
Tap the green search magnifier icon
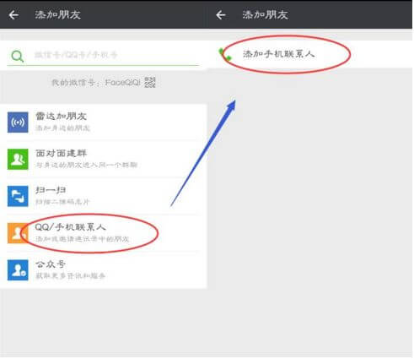(x=17, y=57)
